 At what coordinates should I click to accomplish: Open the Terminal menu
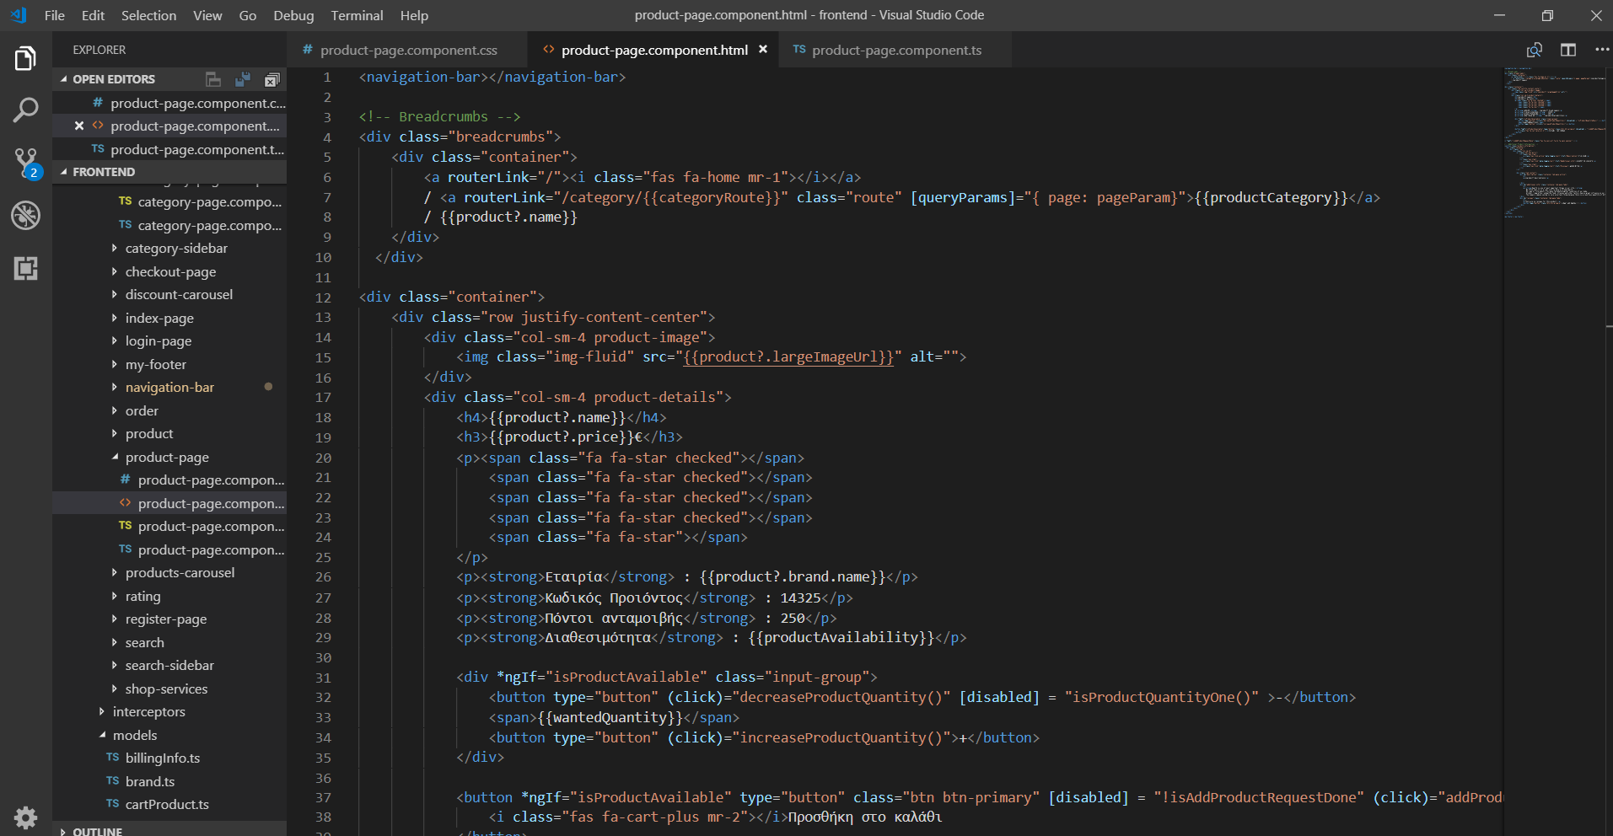tap(357, 15)
